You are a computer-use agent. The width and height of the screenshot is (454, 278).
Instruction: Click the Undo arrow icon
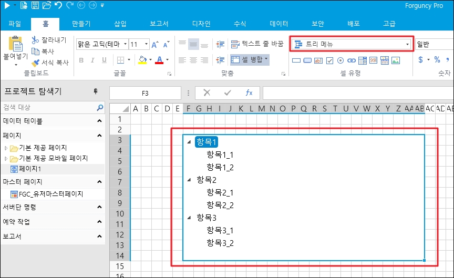coord(58,6)
